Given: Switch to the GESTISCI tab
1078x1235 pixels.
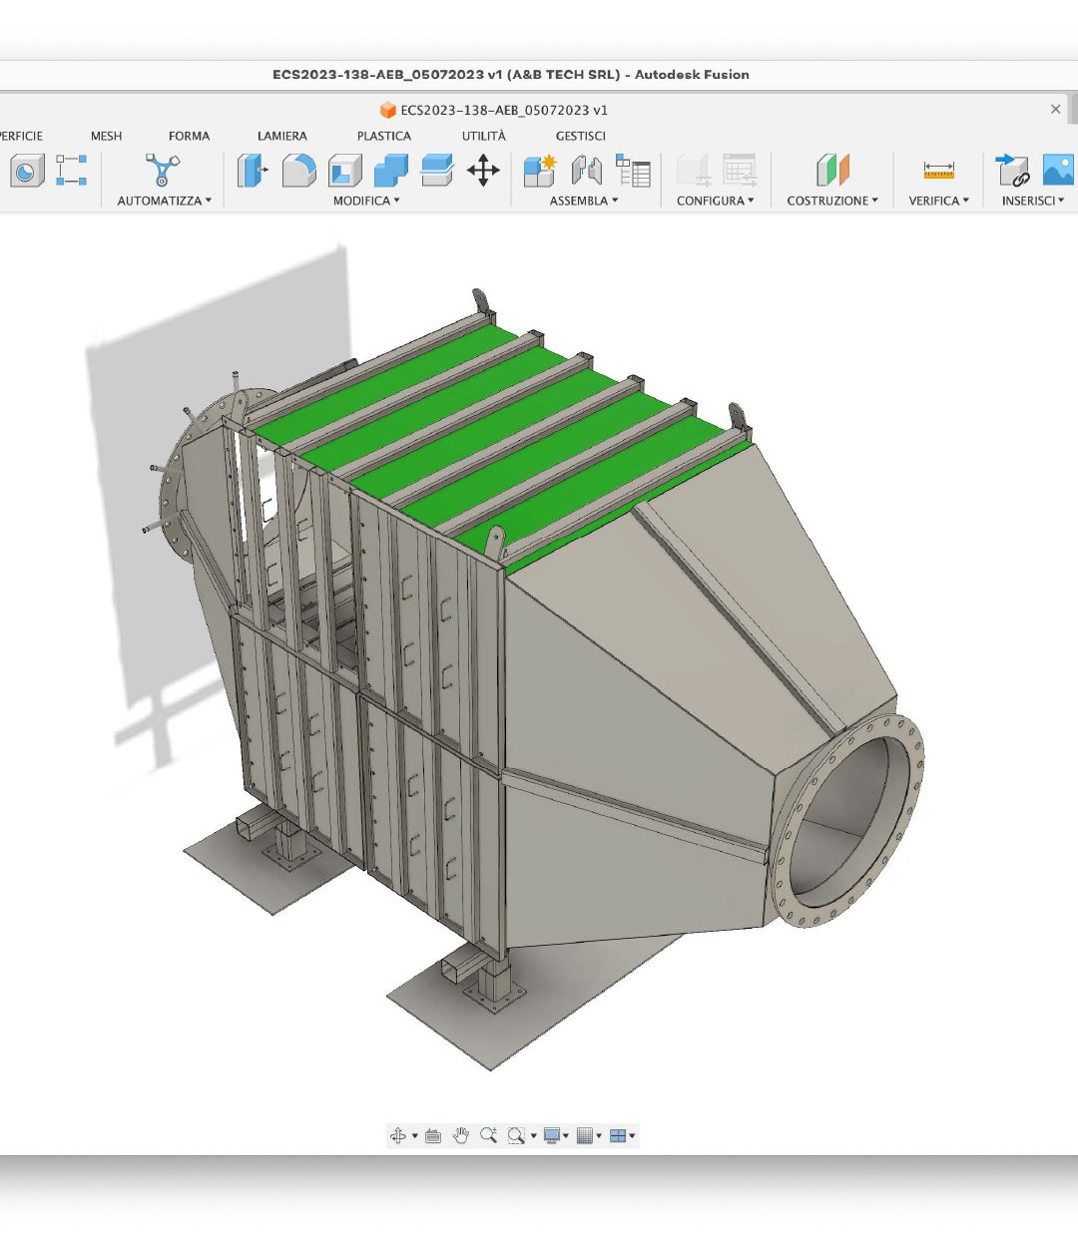Looking at the screenshot, I should point(581,136).
